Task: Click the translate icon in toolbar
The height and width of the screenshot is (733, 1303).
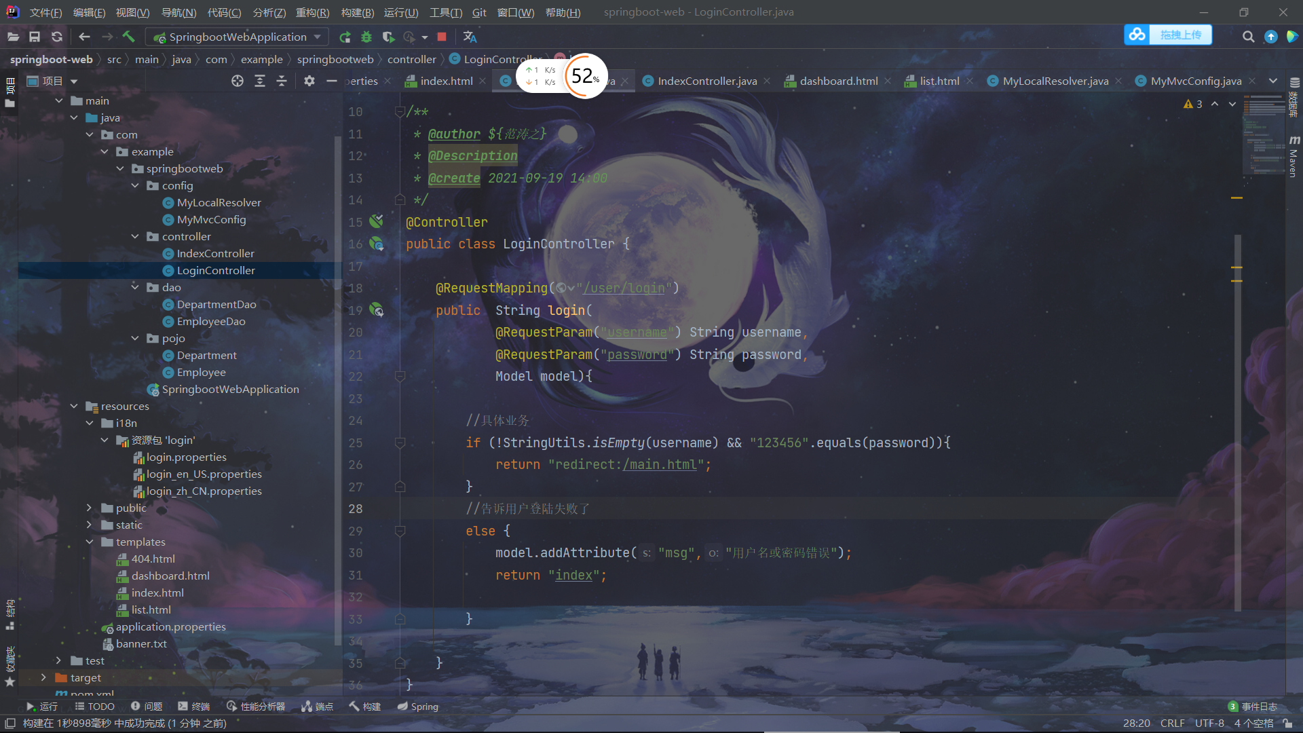Action: [470, 37]
